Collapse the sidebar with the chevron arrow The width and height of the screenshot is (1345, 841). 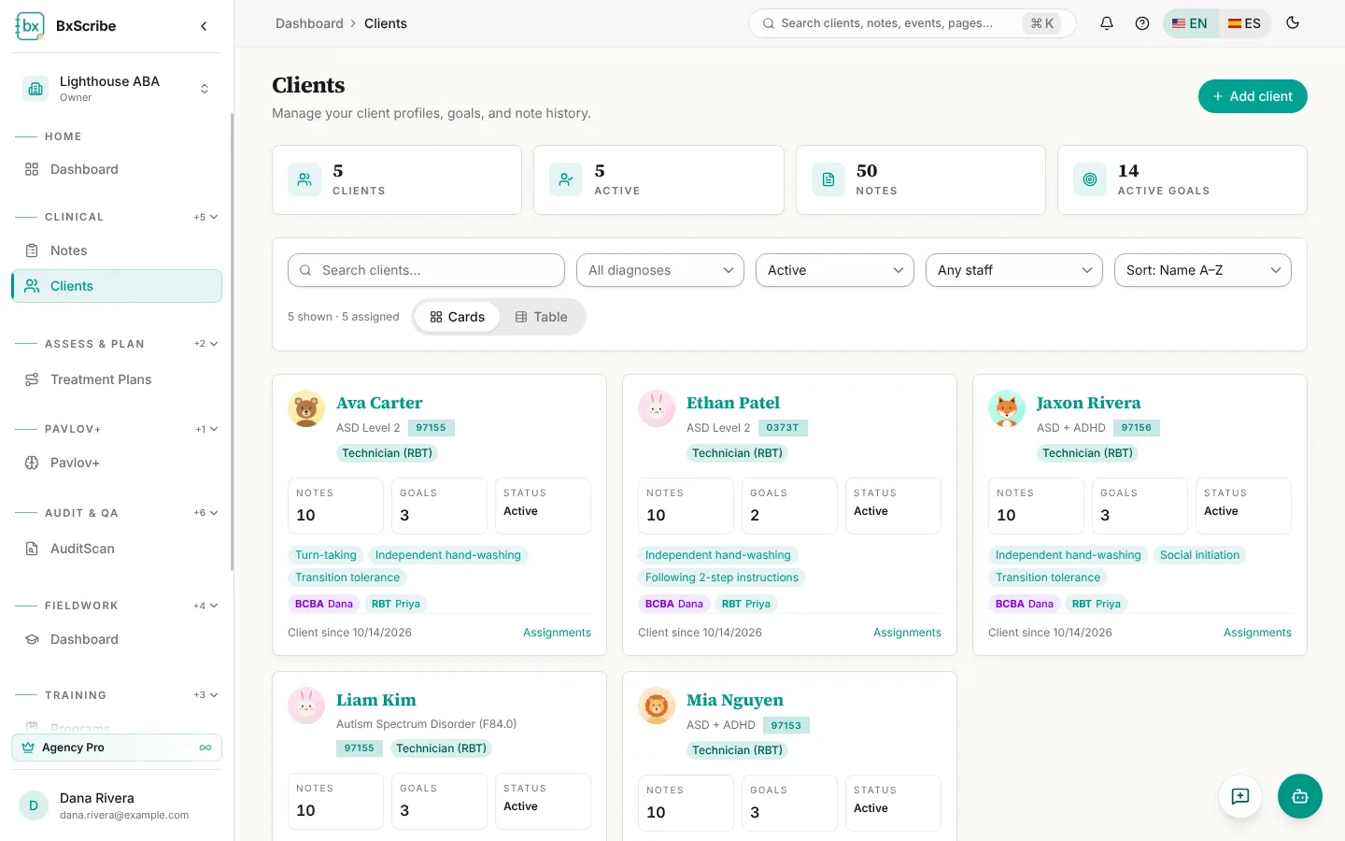pos(204,26)
